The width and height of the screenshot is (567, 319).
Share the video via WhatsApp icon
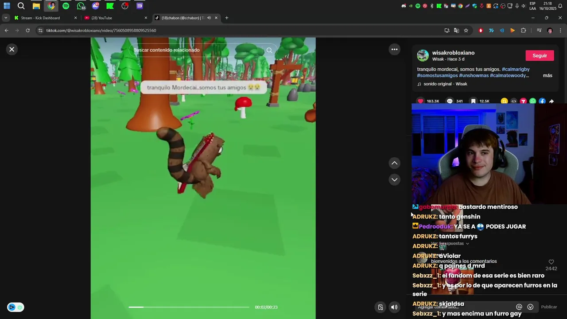pyautogui.click(x=532, y=101)
